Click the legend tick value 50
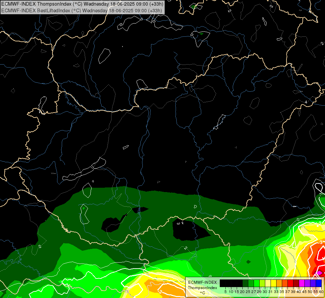325x298 pixels. 310,292
